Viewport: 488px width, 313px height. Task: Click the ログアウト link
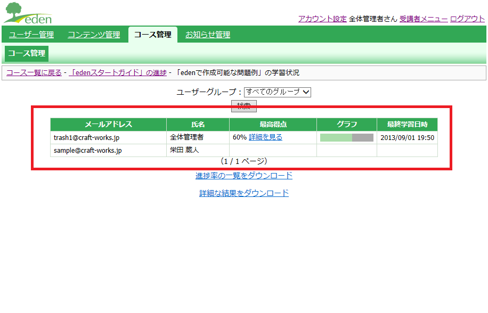pos(467,19)
